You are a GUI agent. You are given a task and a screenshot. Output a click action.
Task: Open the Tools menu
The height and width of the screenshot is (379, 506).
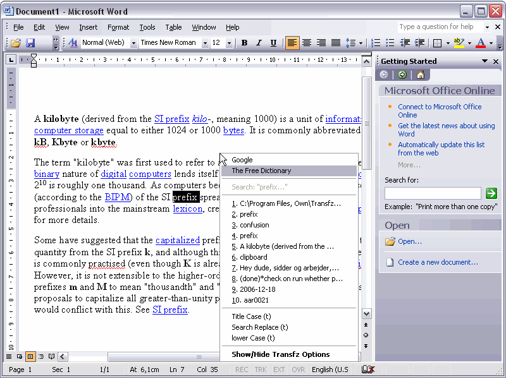click(x=147, y=27)
